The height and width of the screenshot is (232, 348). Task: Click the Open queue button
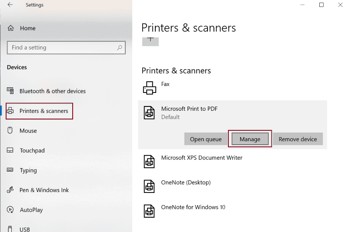point(206,139)
